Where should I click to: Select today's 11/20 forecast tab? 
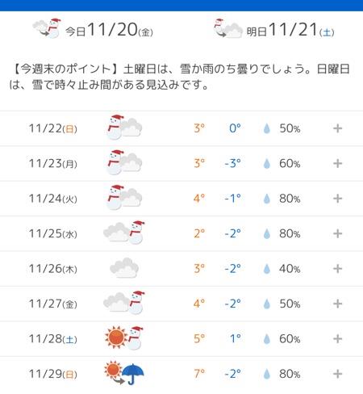click(93, 29)
